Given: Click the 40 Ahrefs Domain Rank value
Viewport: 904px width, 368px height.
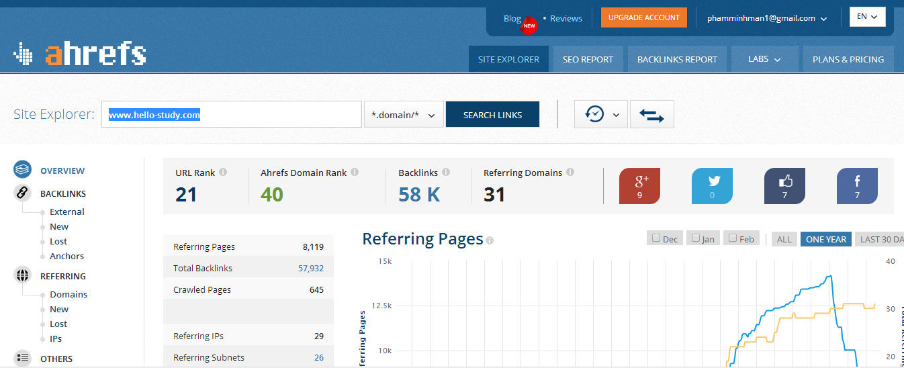Looking at the screenshot, I should pyautogui.click(x=272, y=194).
